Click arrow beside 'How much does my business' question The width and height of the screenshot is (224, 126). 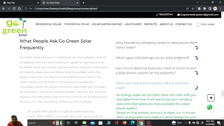[x=197, y=73]
